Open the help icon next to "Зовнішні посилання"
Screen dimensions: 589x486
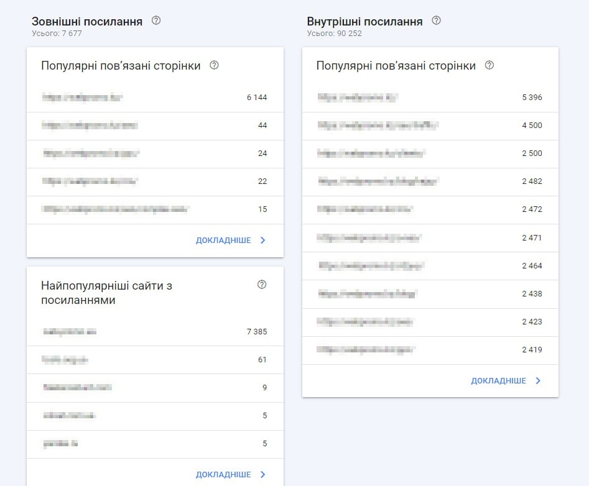click(x=155, y=21)
